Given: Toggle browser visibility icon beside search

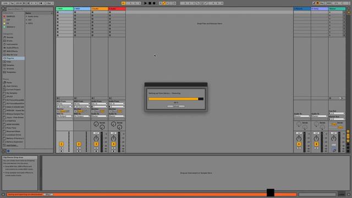Looking at the screenshot, I should 3,9.
